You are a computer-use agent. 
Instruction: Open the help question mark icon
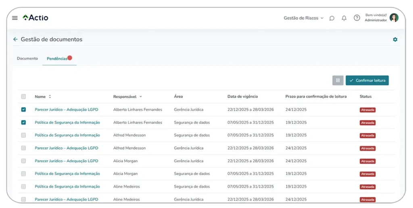[357, 18]
